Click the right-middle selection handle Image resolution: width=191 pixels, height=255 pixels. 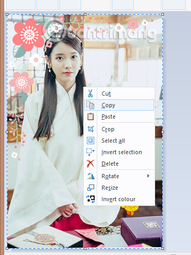point(162,132)
